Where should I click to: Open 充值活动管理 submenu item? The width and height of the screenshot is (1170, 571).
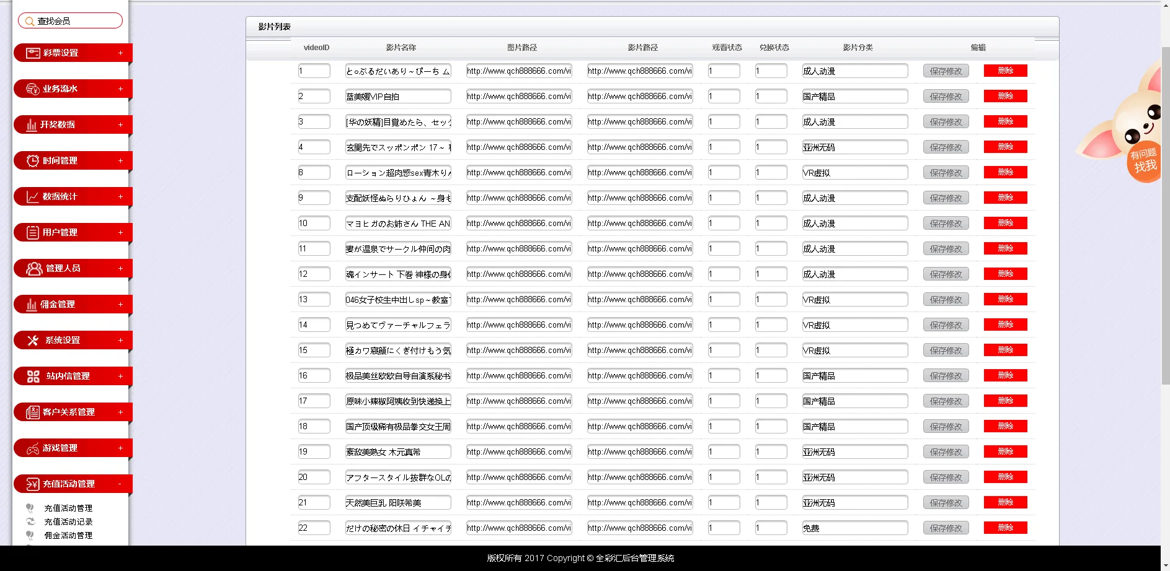click(x=68, y=508)
